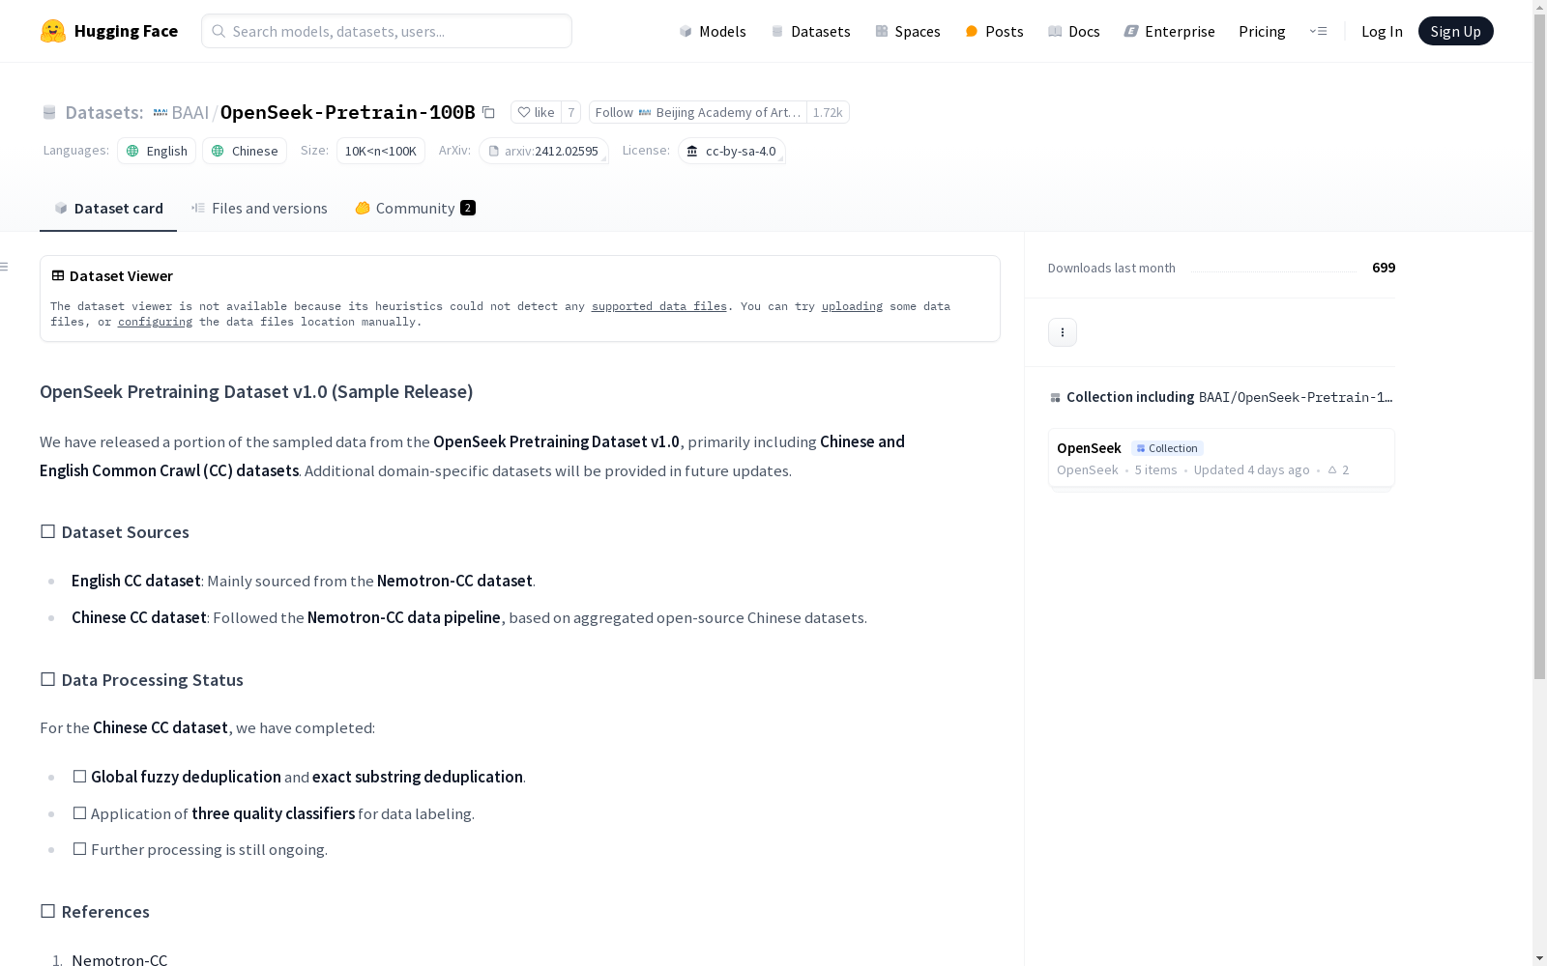Screen dimensions: 1547x966
Task: Open the Community tab
Action: point(415,209)
